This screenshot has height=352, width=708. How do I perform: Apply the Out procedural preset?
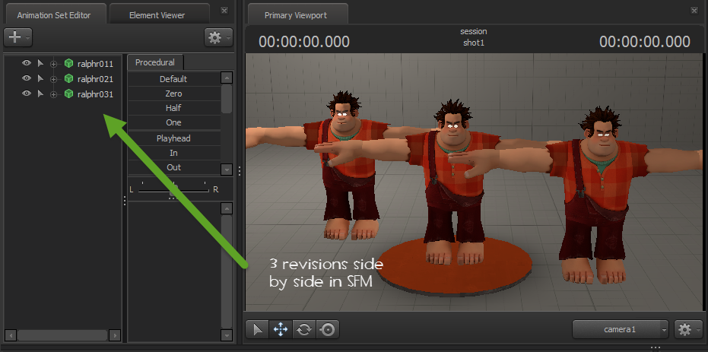pyautogui.click(x=174, y=167)
